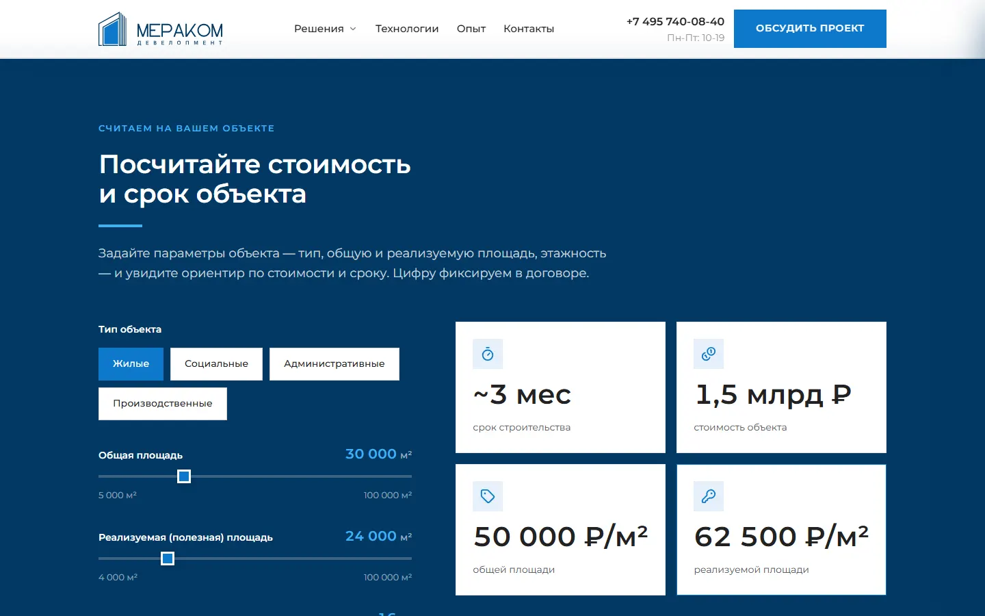The image size is (985, 616).
Task: Click the Посчитайте стоимость и срок объекта heading
Action: coord(254,179)
